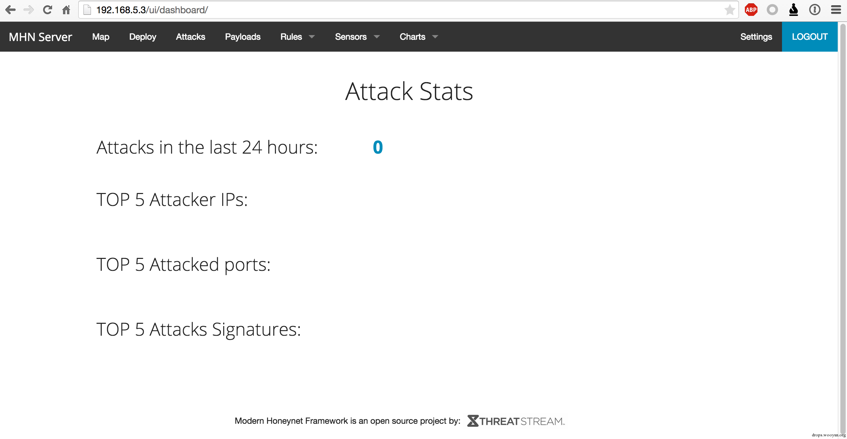The image size is (847, 439).
Task: Open the chess pawn extension icon
Action: coord(793,10)
